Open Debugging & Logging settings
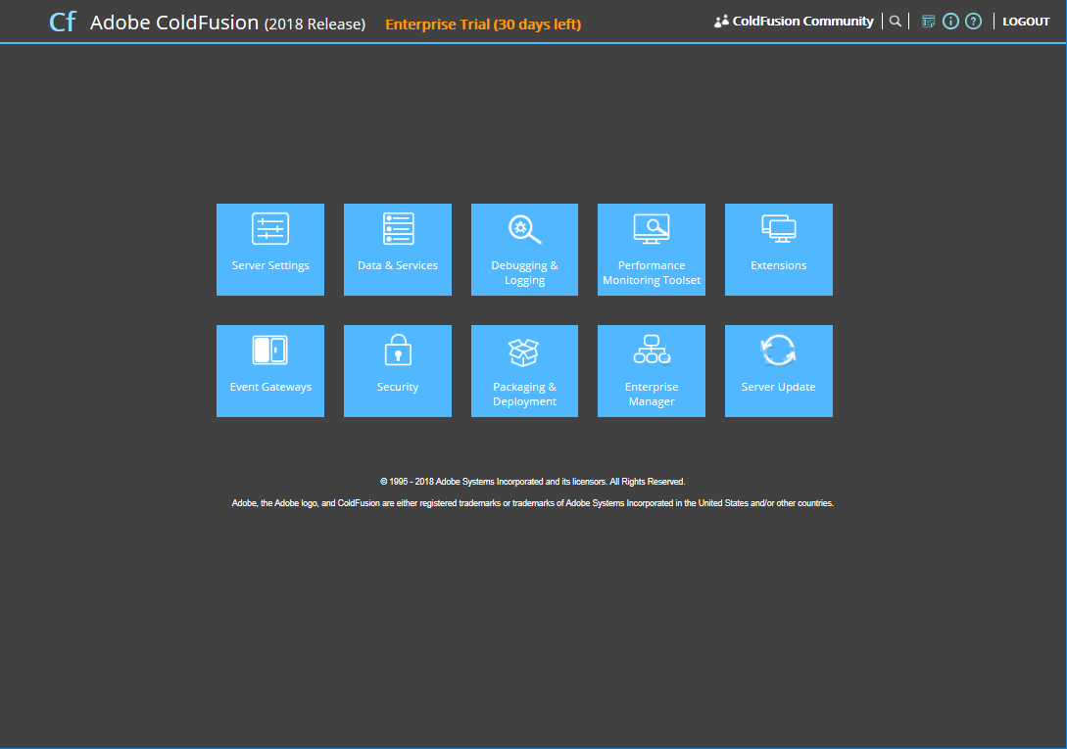 (x=524, y=249)
